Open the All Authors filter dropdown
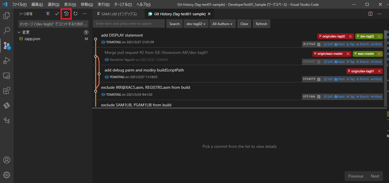The height and width of the screenshot is (183, 389). coord(222,24)
